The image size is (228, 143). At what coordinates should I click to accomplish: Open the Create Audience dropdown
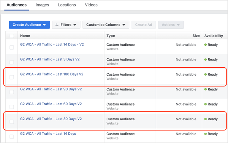pos(29,25)
